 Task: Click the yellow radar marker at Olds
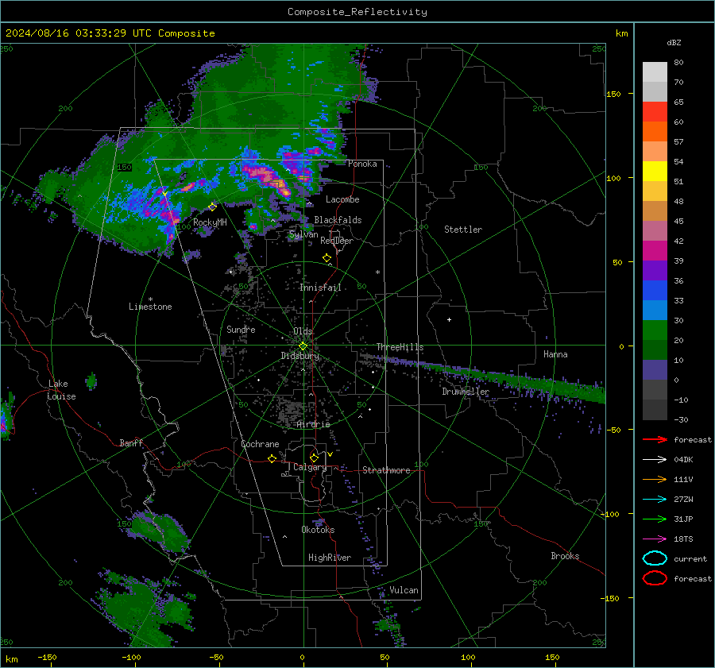(303, 346)
